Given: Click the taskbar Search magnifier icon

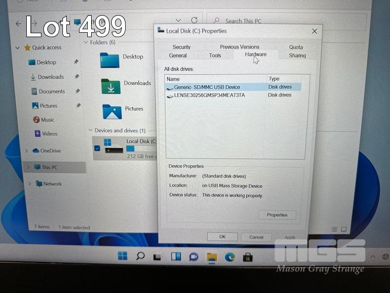Looking at the screenshot, I should click(x=140, y=256).
